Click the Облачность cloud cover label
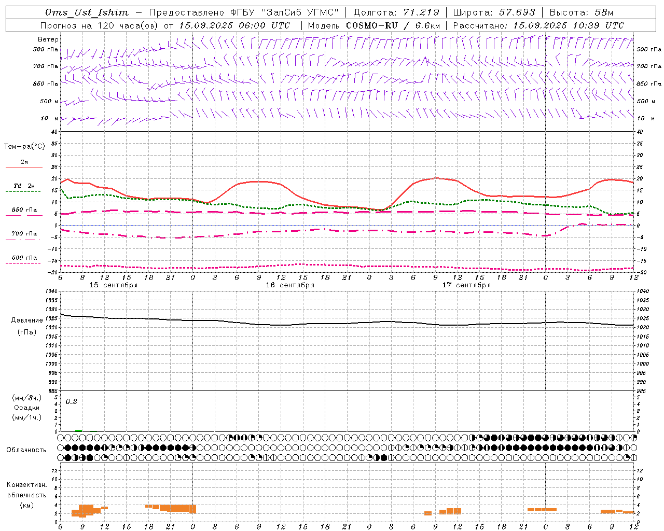This screenshot has height=531, width=664. (26, 450)
